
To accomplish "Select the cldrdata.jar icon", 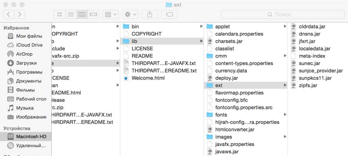I will (x=293, y=27).
